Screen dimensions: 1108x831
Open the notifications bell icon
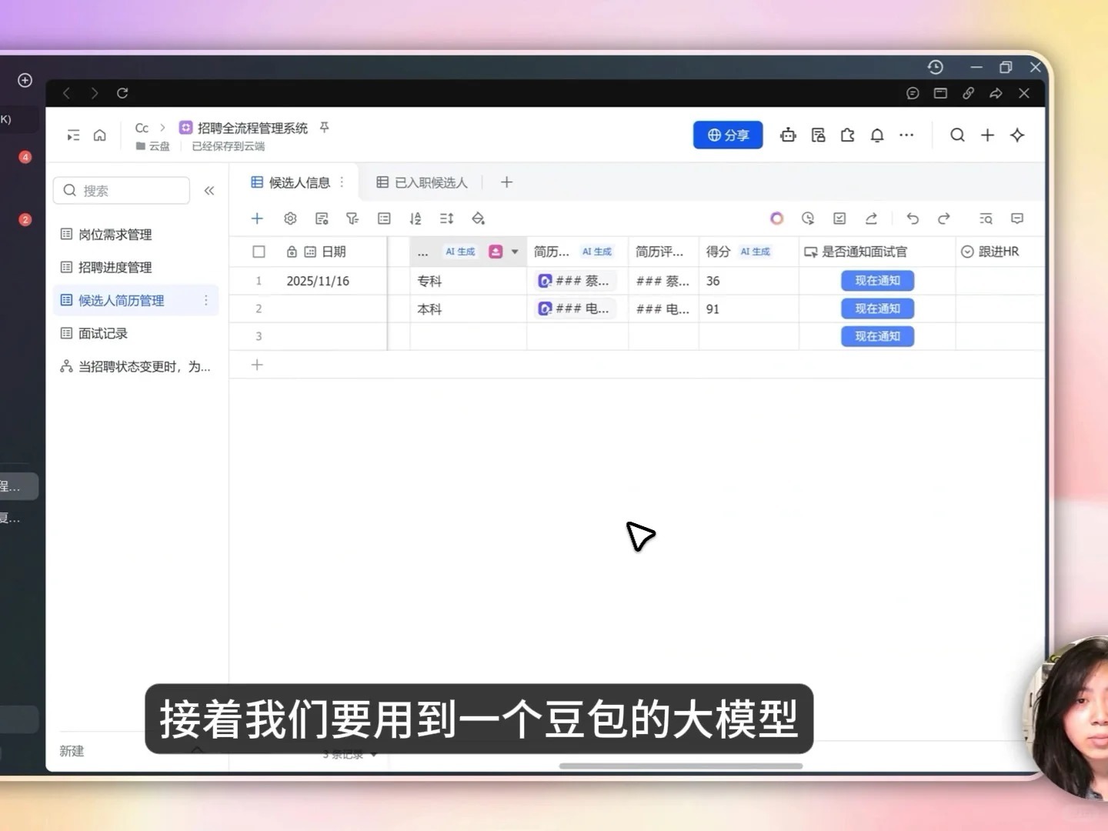click(x=877, y=135)
